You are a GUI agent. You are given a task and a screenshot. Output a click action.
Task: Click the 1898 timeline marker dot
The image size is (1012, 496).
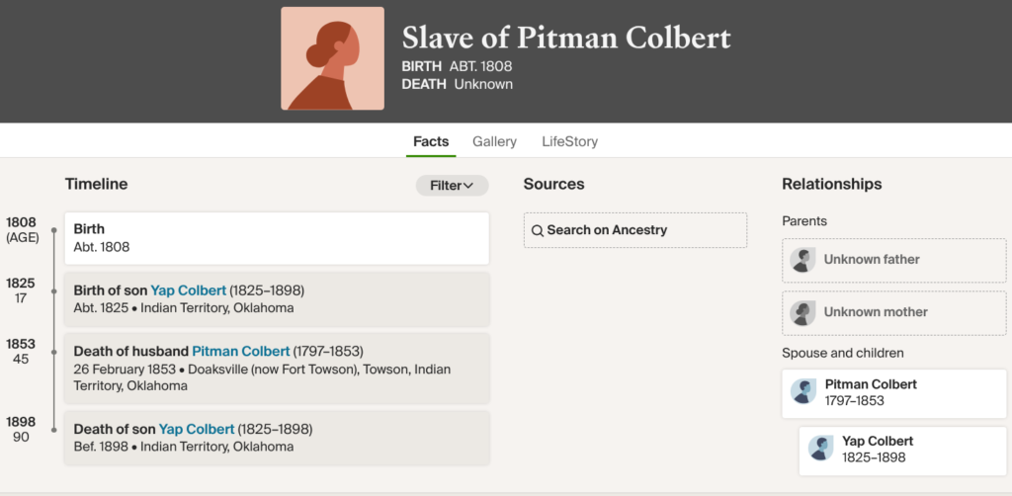coord(53,429)
